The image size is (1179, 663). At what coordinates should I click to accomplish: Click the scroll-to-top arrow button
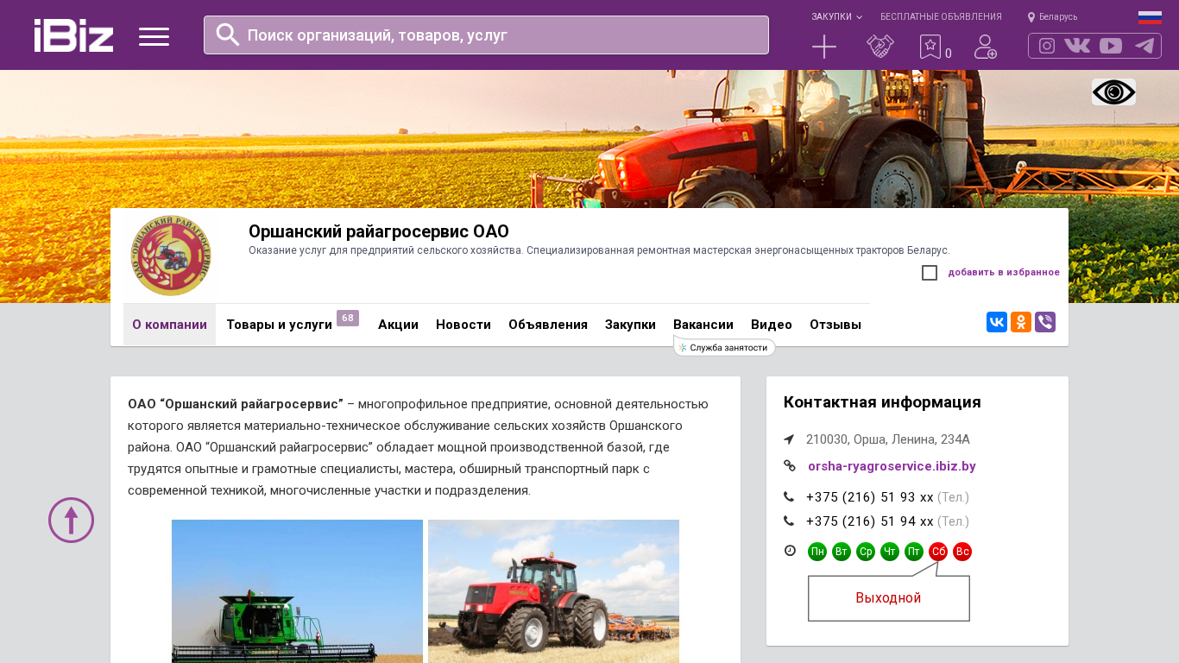point(71,520)
